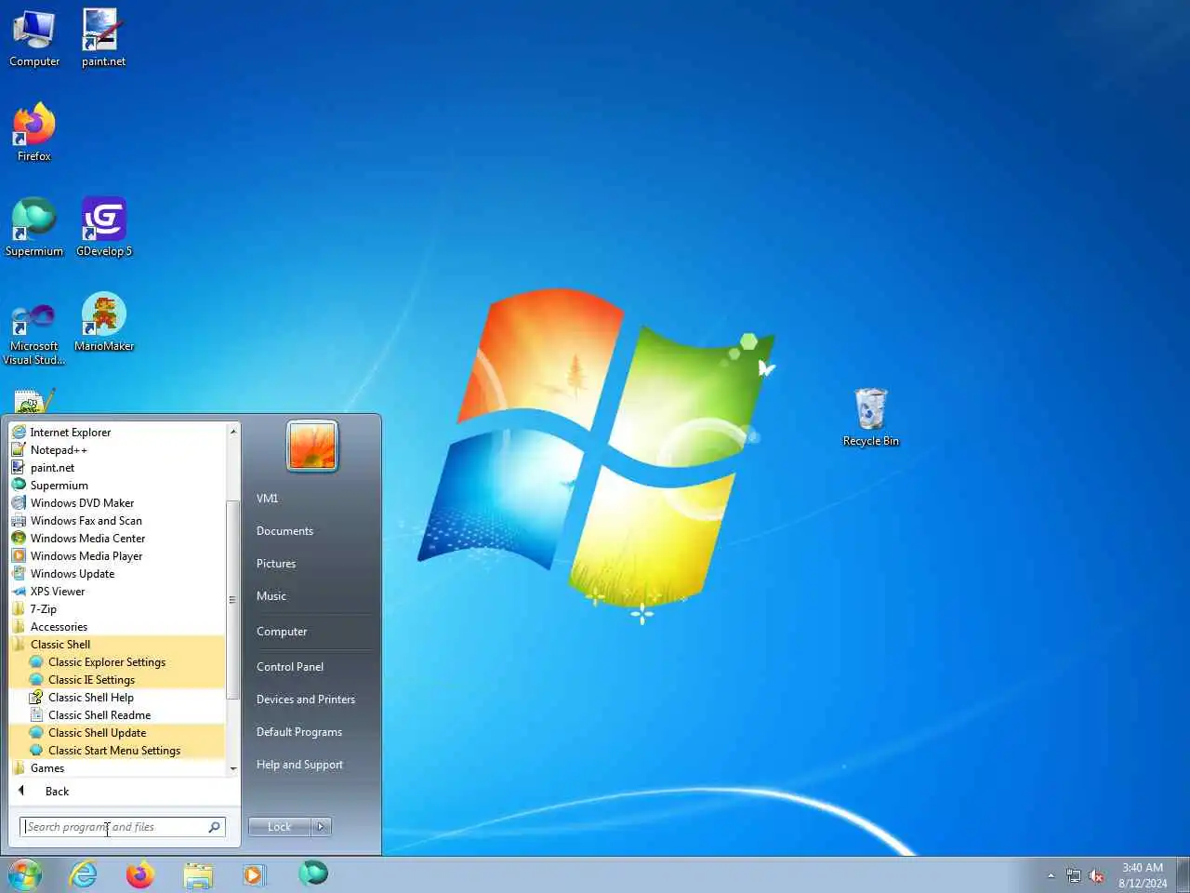Viewport: 1190px width, 893px height.
Task: Click the Show desktop button
Action: point(1183,874)
